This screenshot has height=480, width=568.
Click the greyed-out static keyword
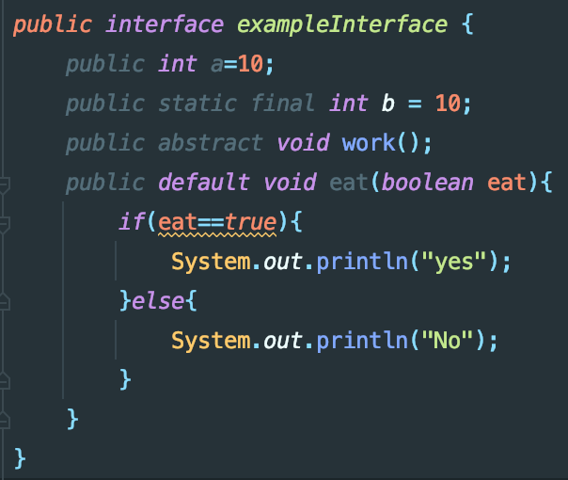point(197,104)
